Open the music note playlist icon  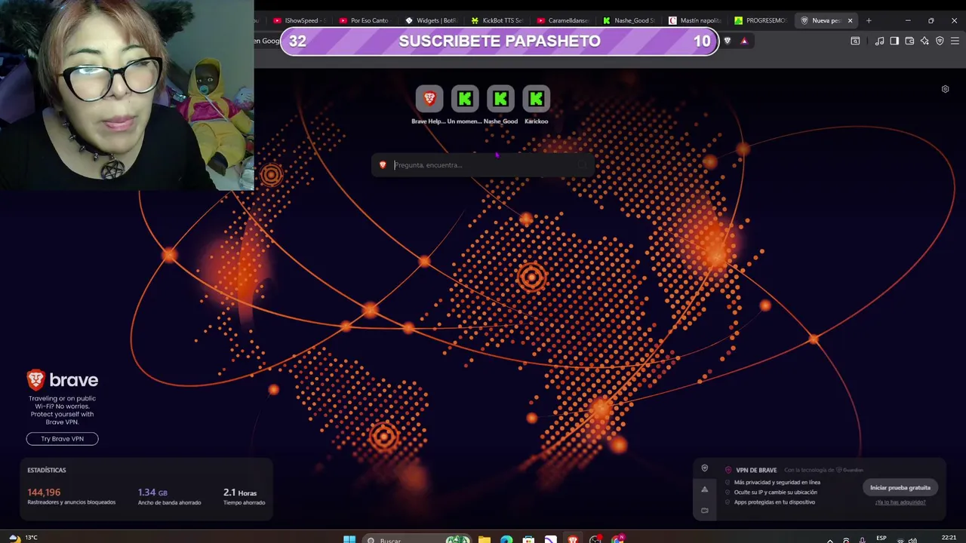[879, 41]
